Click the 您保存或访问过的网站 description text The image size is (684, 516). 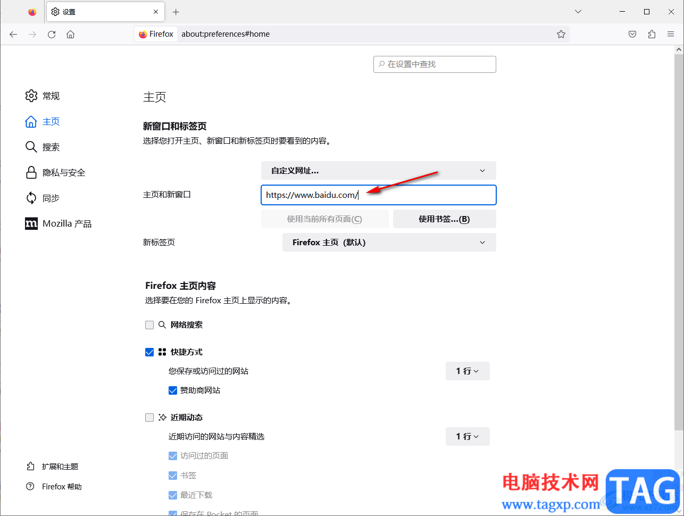[208, 371]
